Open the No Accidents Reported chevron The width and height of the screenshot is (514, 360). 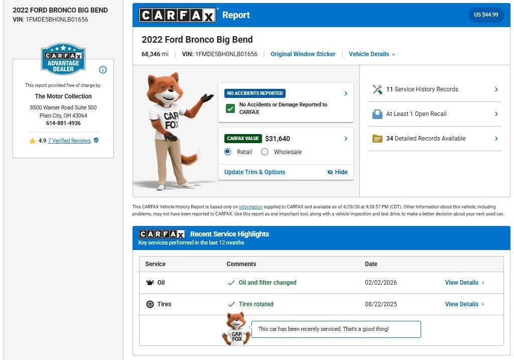pyautogui.click(x=346, y=93)
